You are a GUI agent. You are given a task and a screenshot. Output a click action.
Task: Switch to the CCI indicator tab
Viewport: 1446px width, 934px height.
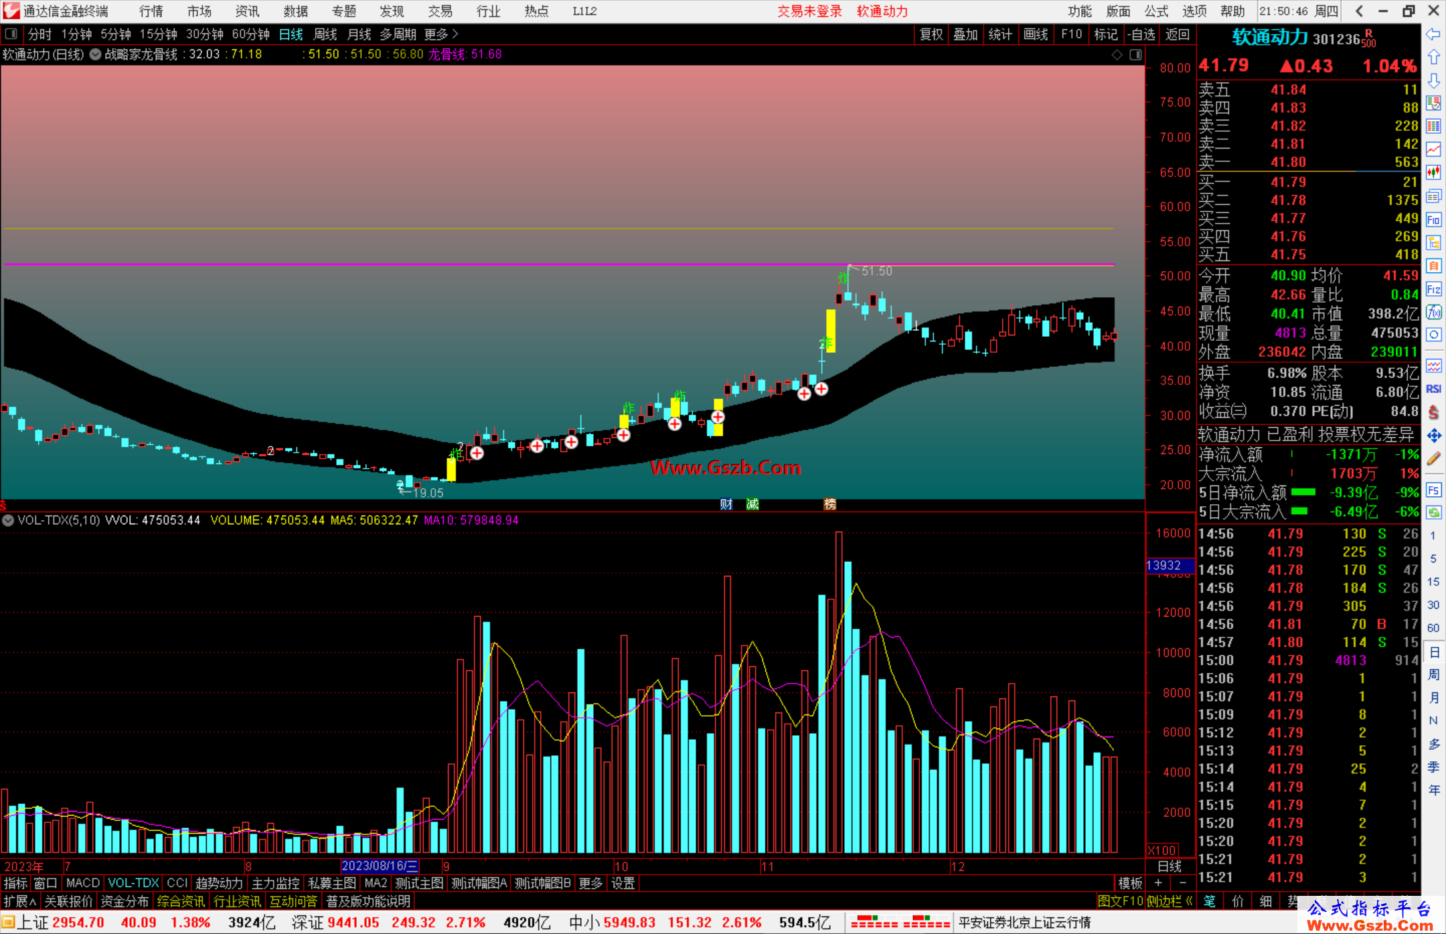[x=177, y=883]
